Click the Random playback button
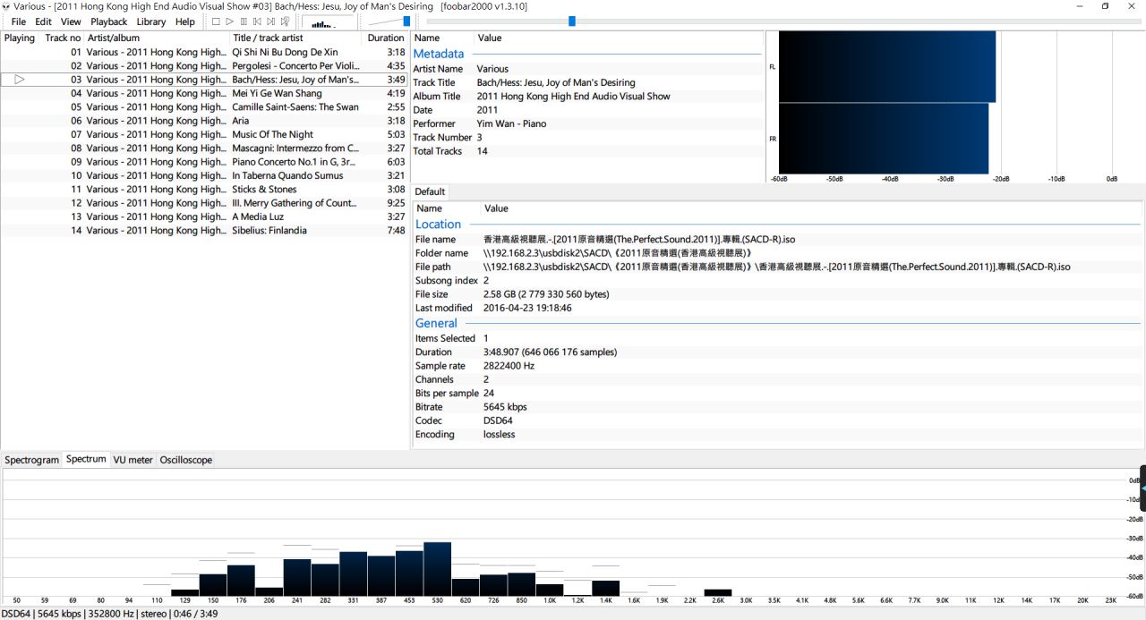This screenshot has width=1146, height=620. point(285,21)
